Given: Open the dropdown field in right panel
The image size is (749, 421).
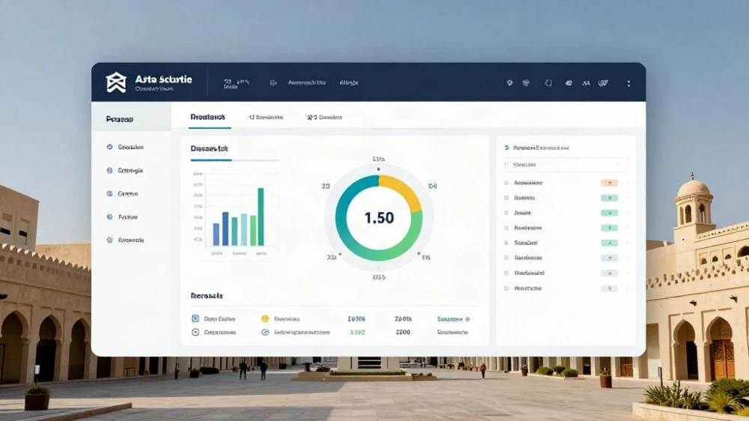Looking at the screenshot, I should pyautogui.click(x=566, y=165).
